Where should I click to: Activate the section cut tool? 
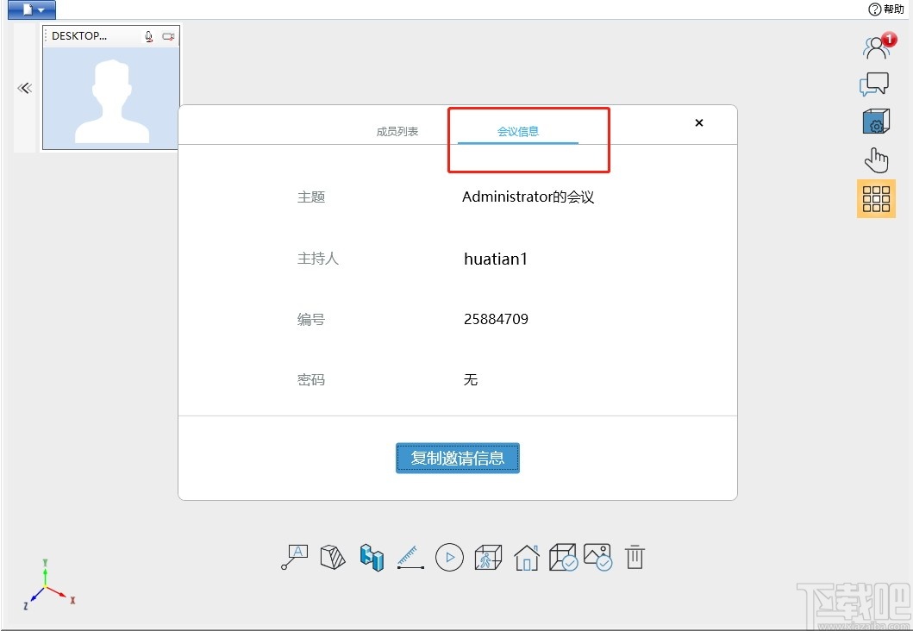333,557
